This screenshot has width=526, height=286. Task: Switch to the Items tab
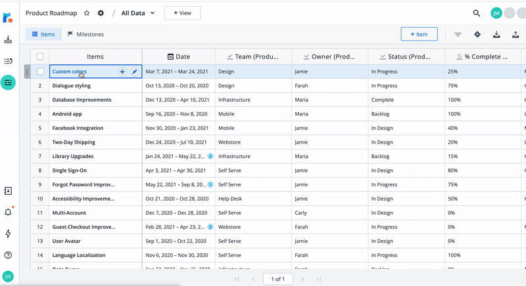[x=43, y=34]
